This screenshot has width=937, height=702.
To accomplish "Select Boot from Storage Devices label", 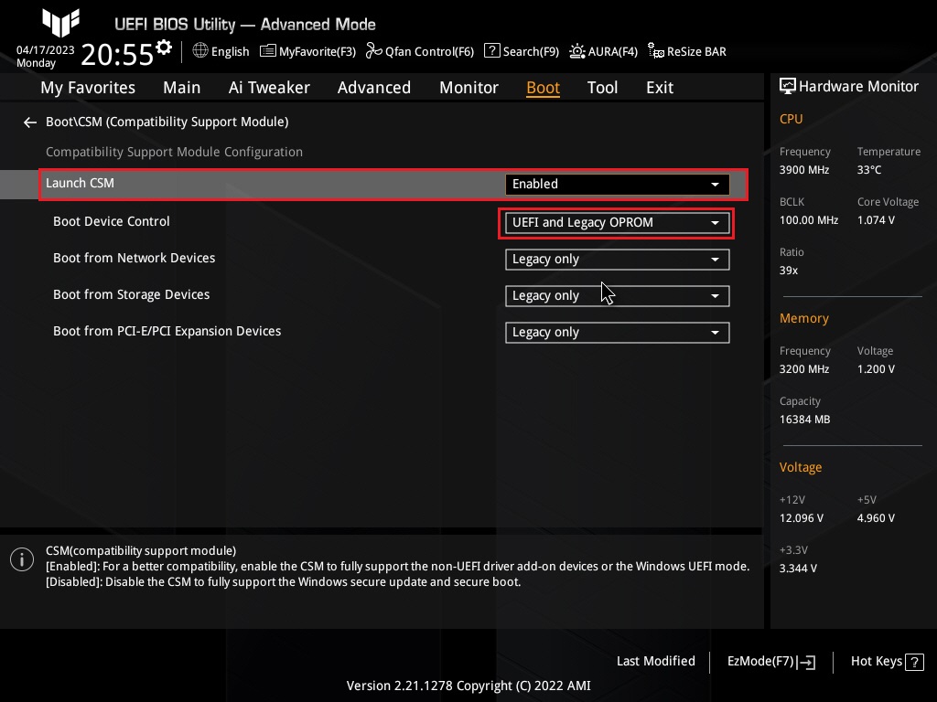I will tap(131, 295).
